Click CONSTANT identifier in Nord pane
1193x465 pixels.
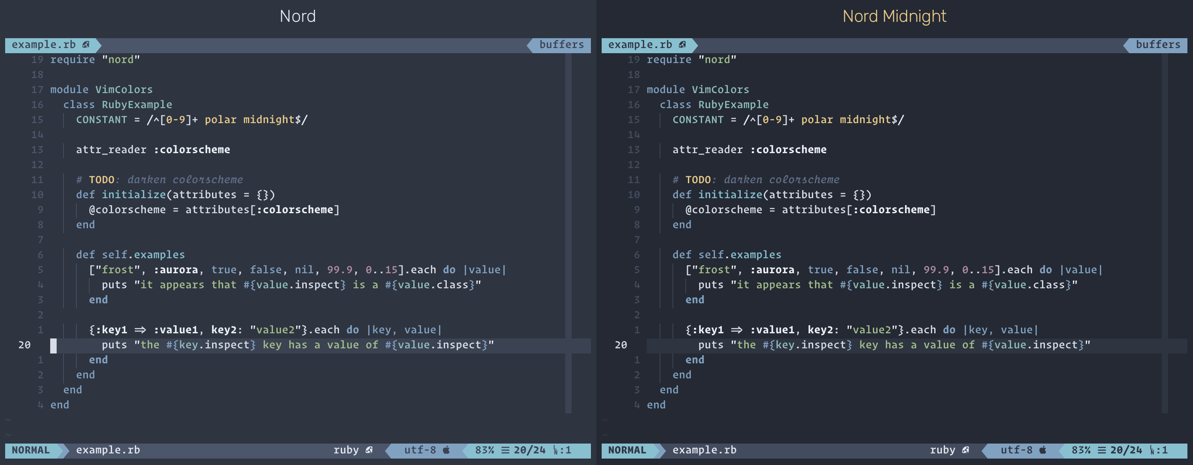[x=101, y=120]
